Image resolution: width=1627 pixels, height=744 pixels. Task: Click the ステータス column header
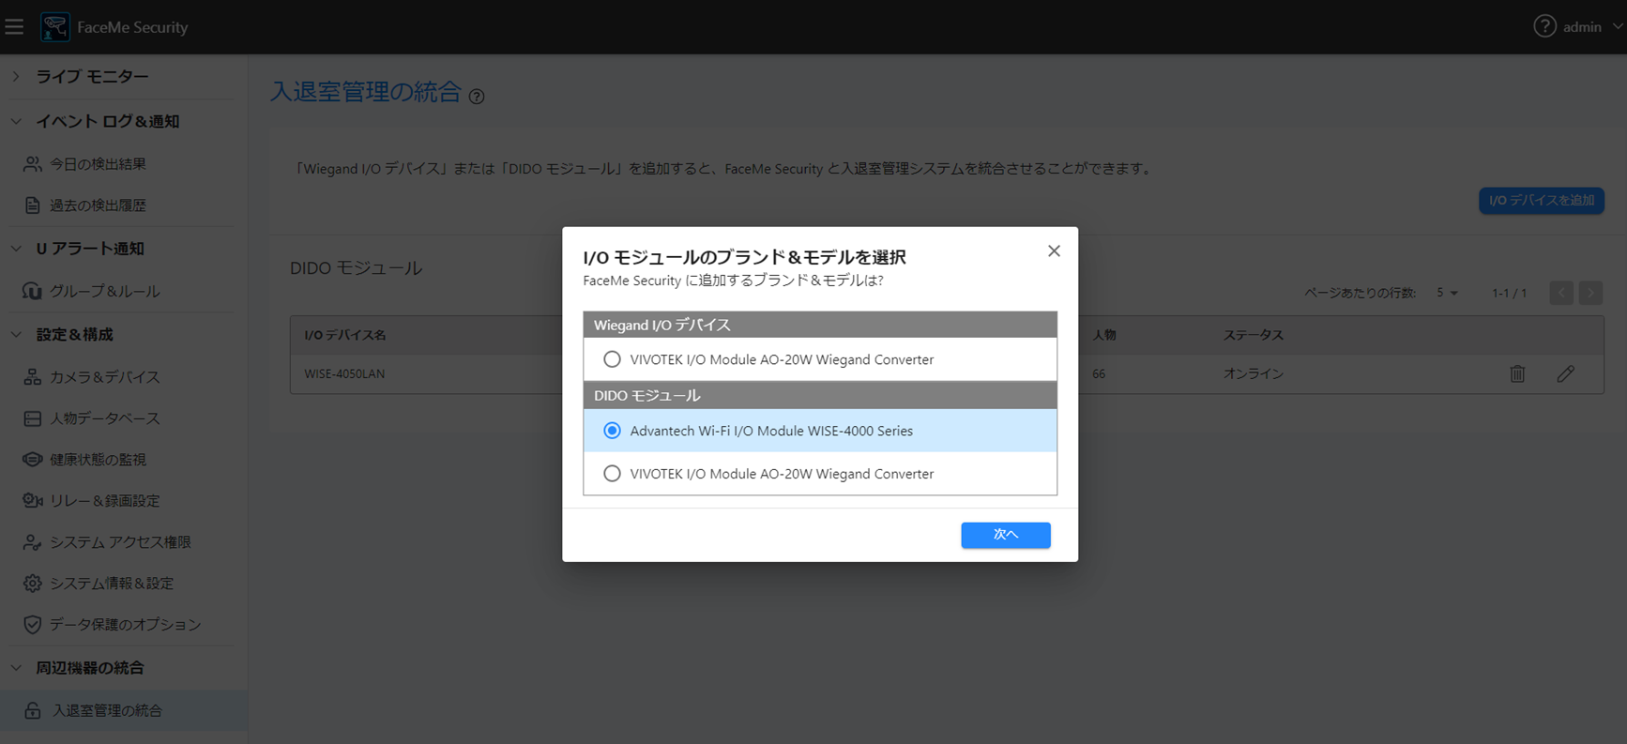(x=1254, y=335)
